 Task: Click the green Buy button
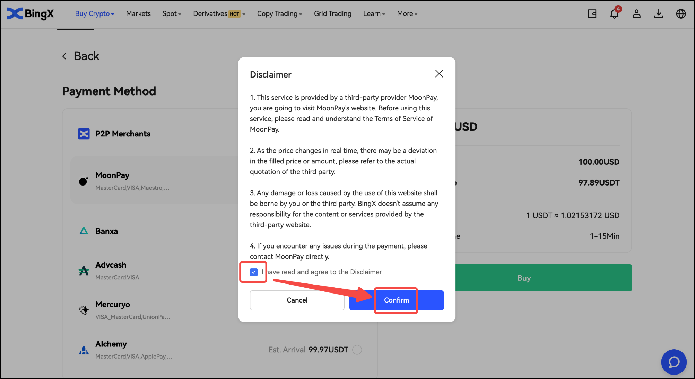[x=543, y=278]
